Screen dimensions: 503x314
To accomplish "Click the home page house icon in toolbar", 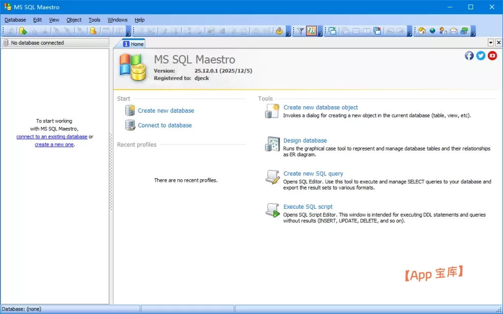I will point(422,31).
